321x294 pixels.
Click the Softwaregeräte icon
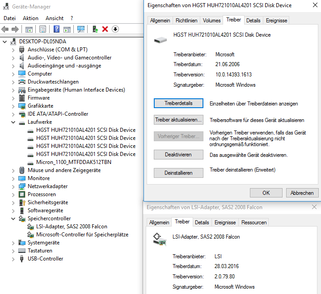tap(22, 210)
